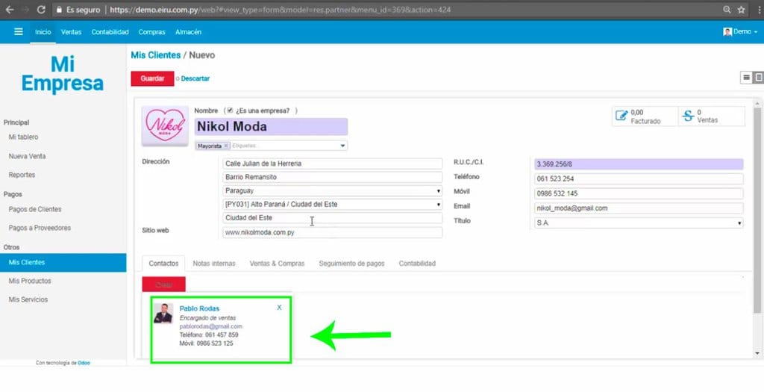Open browser zoom magnifier icon
The image size is (764, 392).
727,10
